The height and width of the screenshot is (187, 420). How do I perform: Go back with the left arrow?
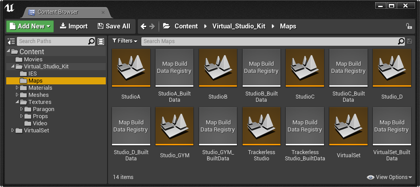144,26
